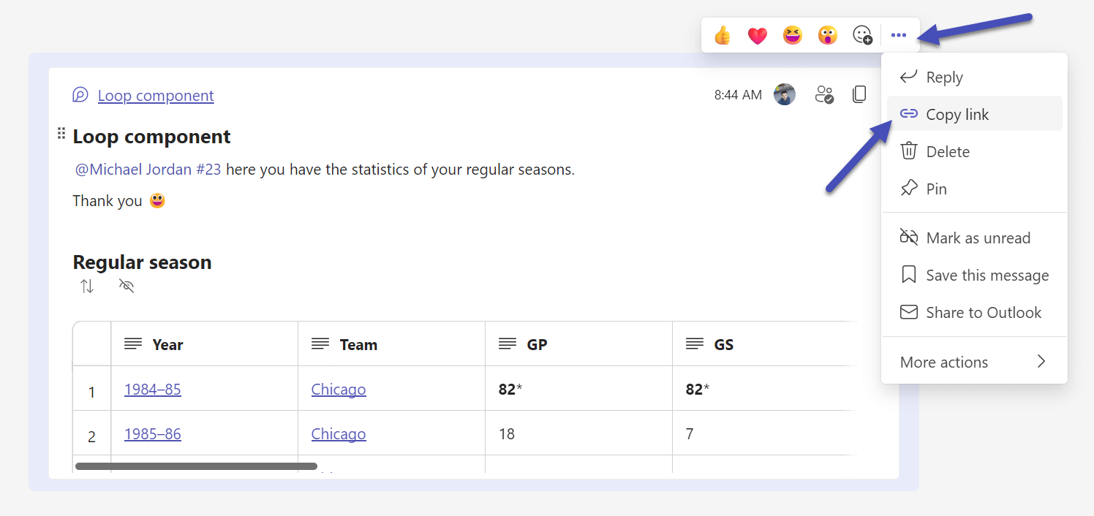
Task: Click the more options ellipsis button
Action: (899, 35)
